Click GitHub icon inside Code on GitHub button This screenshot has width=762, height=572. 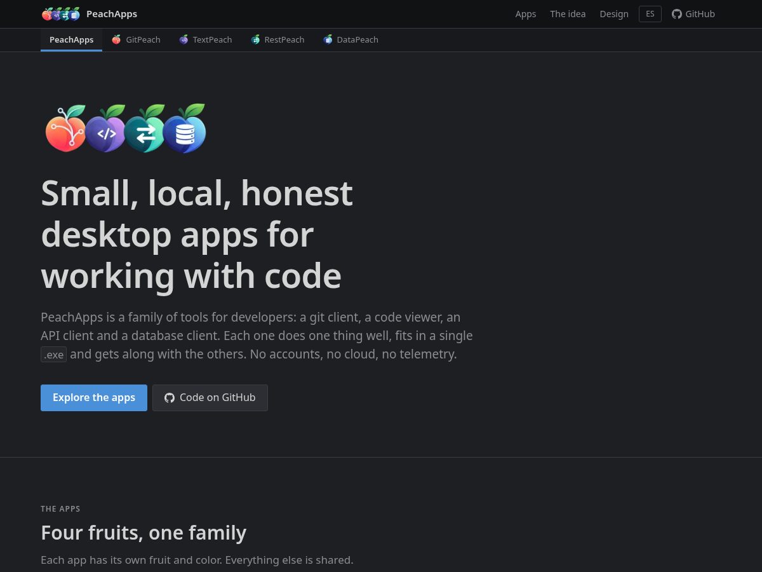point(170,398)
